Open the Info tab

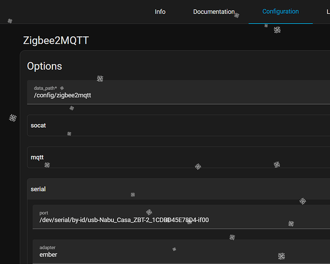click(x=160, y=12)
